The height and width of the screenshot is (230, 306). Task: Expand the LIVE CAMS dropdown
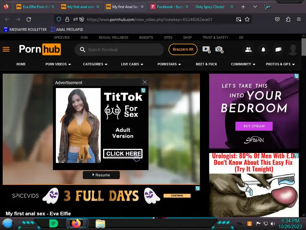pos(132,64)
